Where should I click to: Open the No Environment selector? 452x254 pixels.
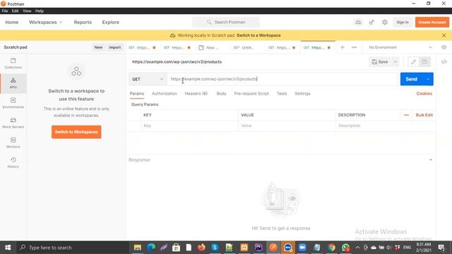(400, 47)
